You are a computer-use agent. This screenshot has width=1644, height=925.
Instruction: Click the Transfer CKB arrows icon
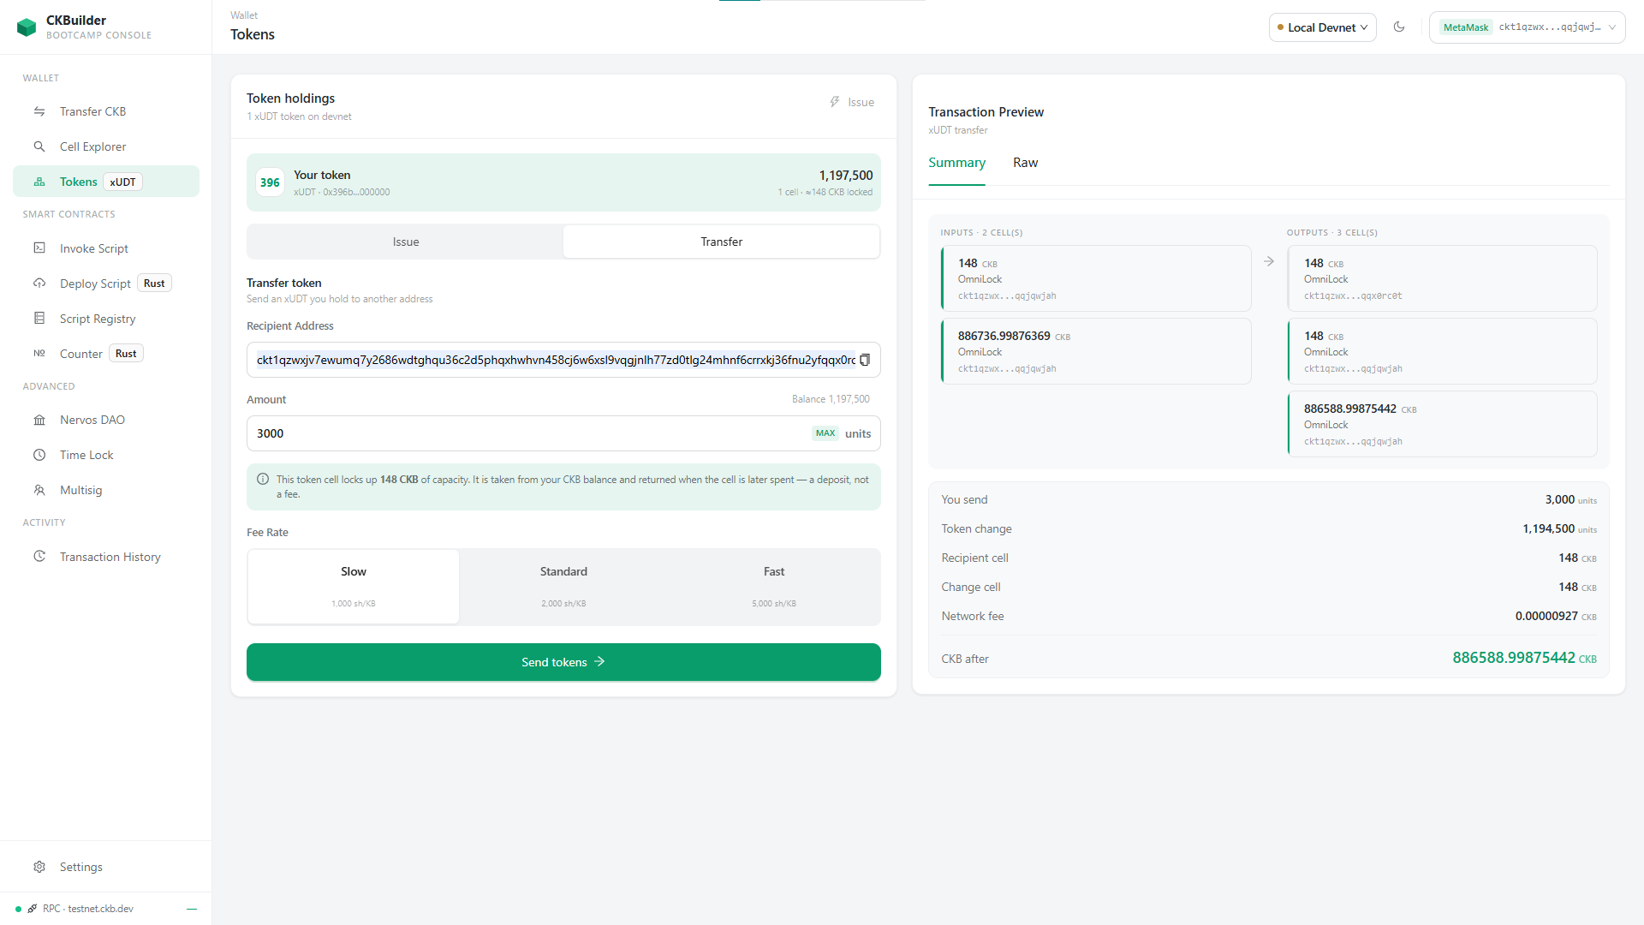pos(39,111)
